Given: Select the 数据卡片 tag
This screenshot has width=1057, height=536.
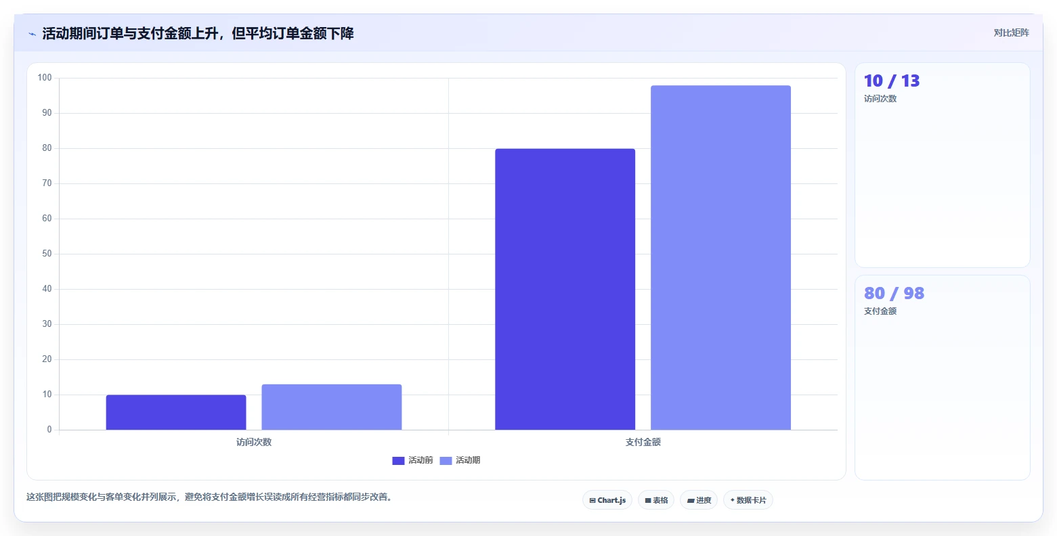Looking at the screenshot, I should [748, 500].
